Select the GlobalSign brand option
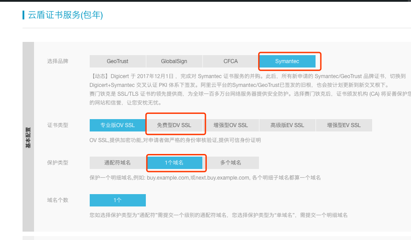The image size is (411, 240). [174, 61]
